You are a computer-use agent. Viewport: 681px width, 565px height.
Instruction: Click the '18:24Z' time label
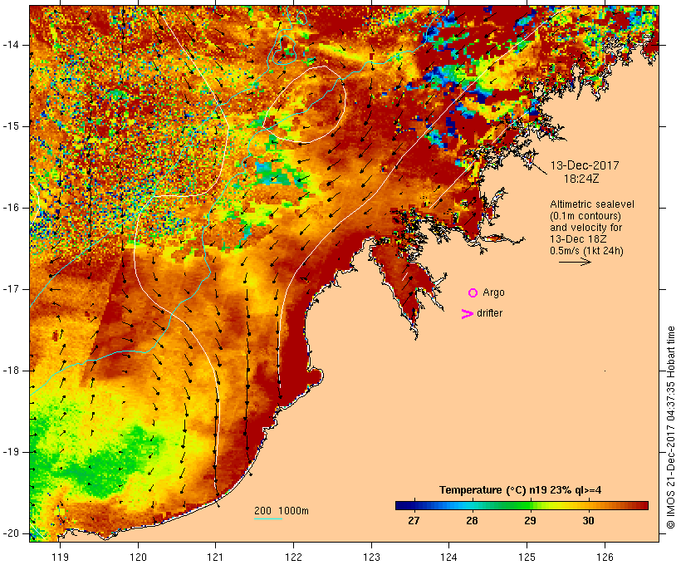[581, 179]
